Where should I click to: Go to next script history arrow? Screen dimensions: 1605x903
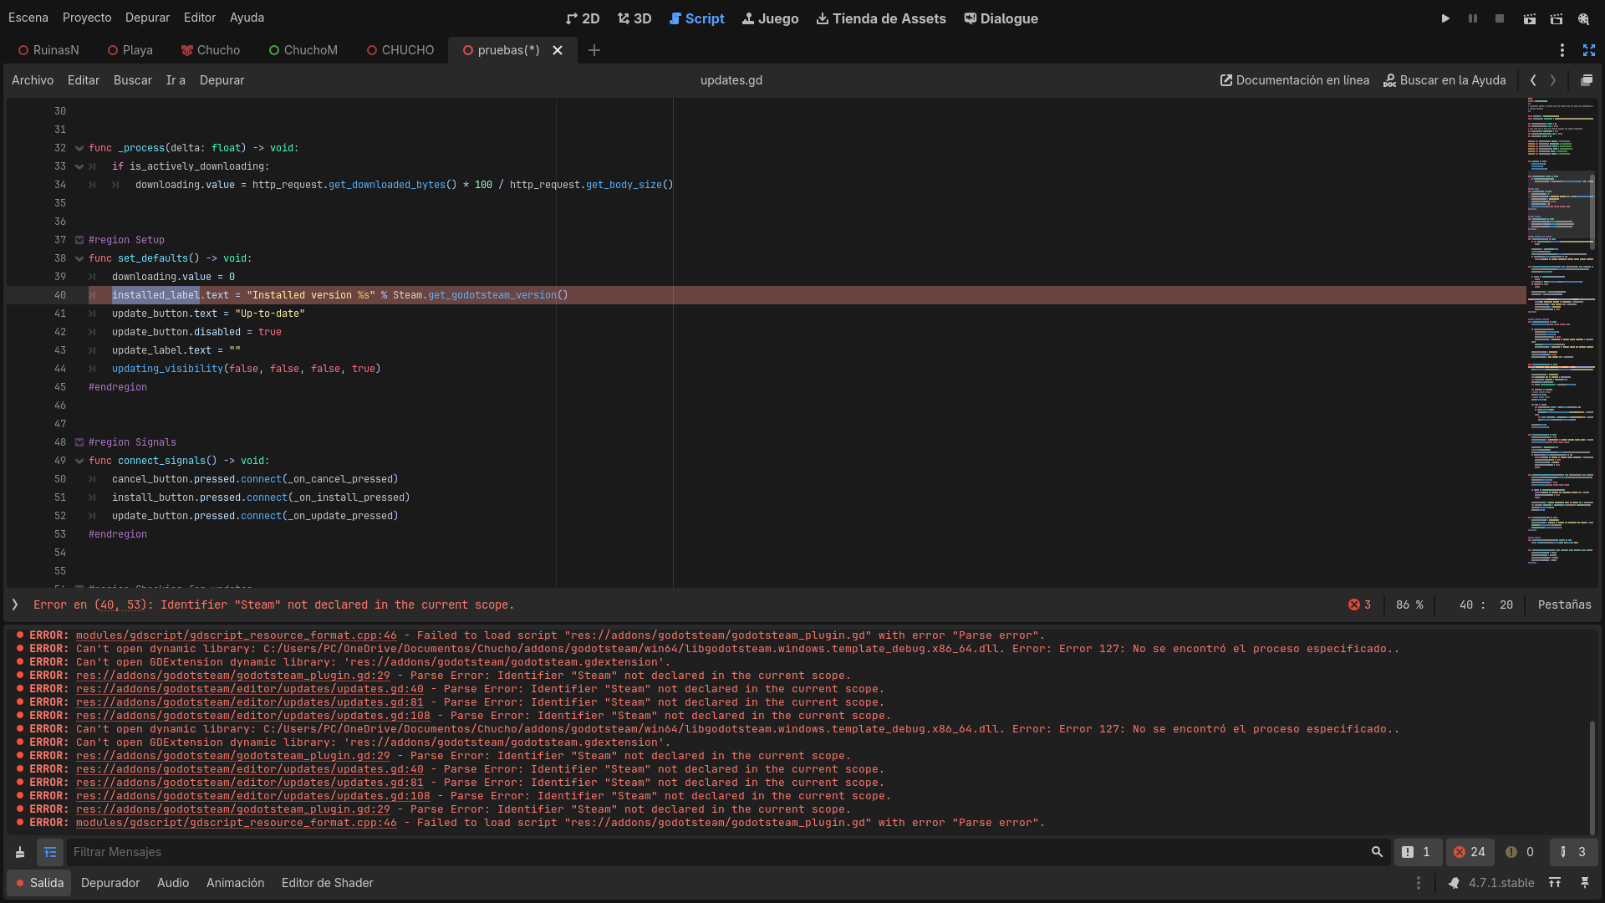pos(1553,80)
